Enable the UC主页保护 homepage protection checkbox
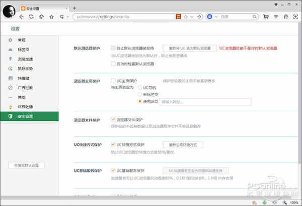 (113, 81)
